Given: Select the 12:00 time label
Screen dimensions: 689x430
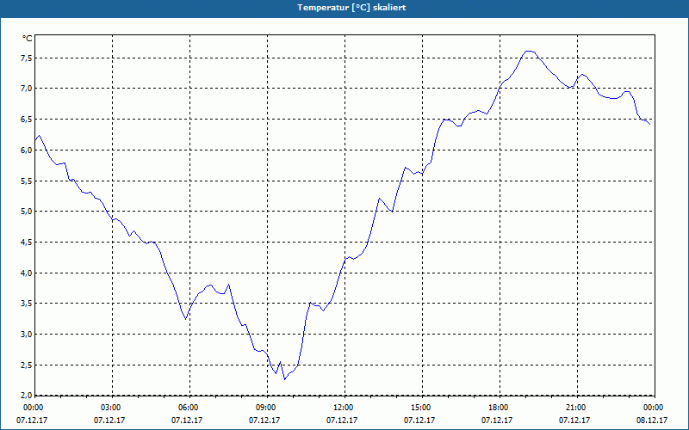Looking at the screenshot, I should click(344, 408).
